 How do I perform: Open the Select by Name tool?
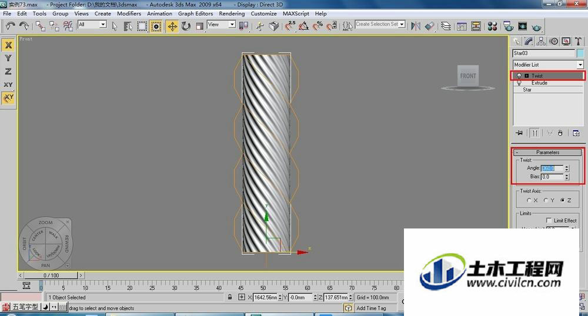pos(128,26)
